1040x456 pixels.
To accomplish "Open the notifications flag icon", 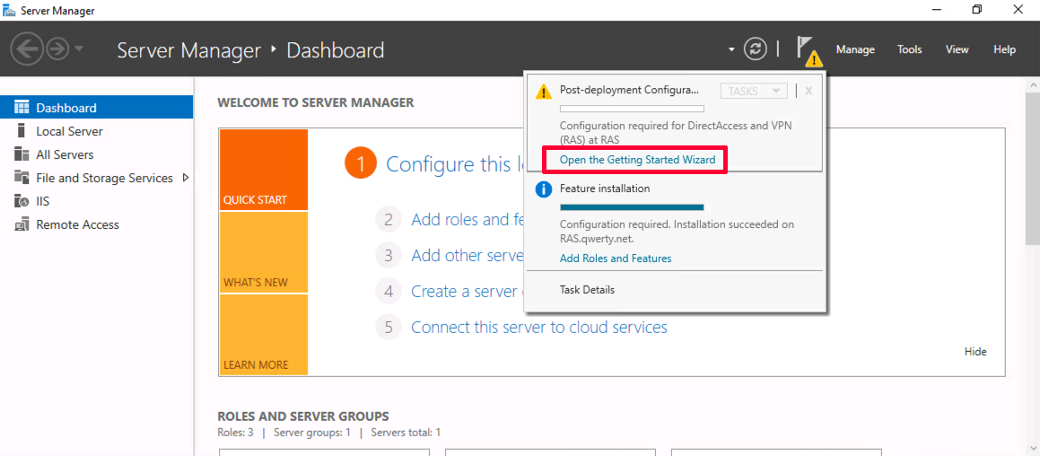I will (x=808, y=50).
